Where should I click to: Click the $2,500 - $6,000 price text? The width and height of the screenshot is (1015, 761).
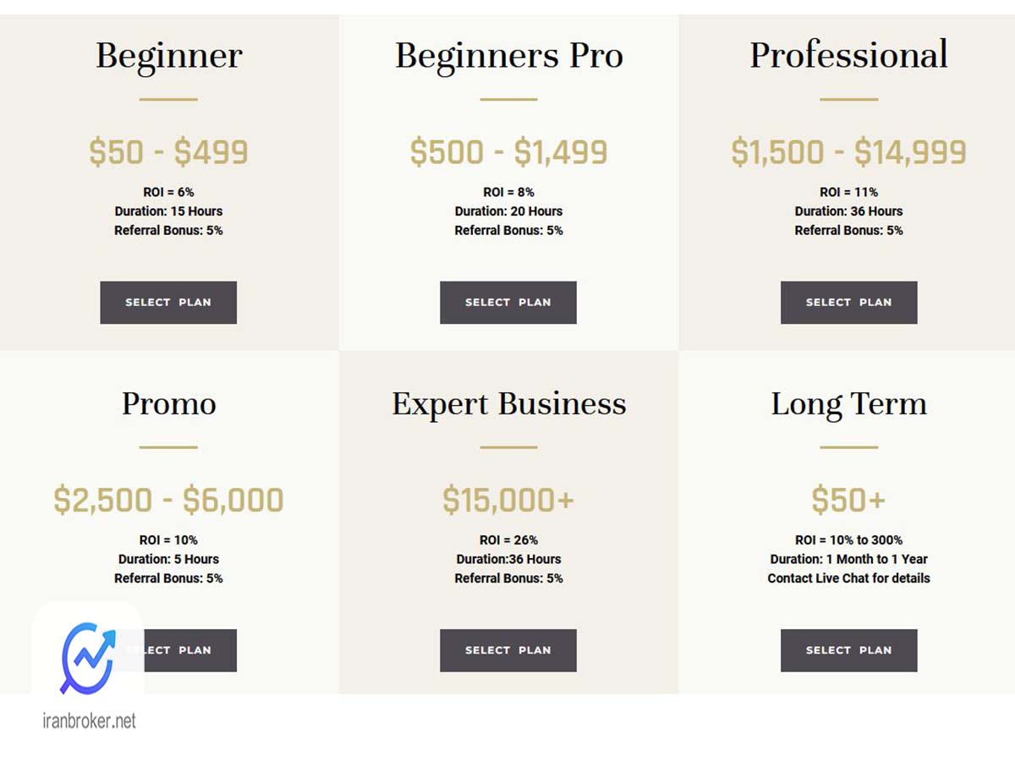[168, 501]
